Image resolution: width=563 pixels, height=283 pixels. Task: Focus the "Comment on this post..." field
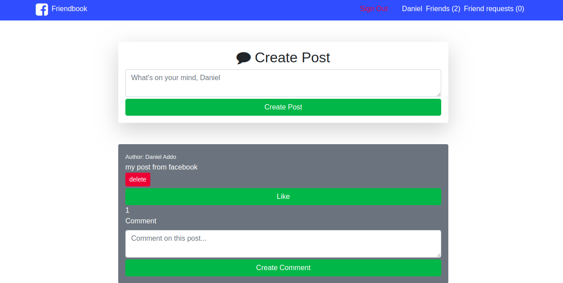pos(283,244)
